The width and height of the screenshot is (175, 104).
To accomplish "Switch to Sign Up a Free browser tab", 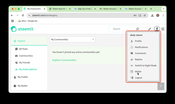I will (85, 9).
